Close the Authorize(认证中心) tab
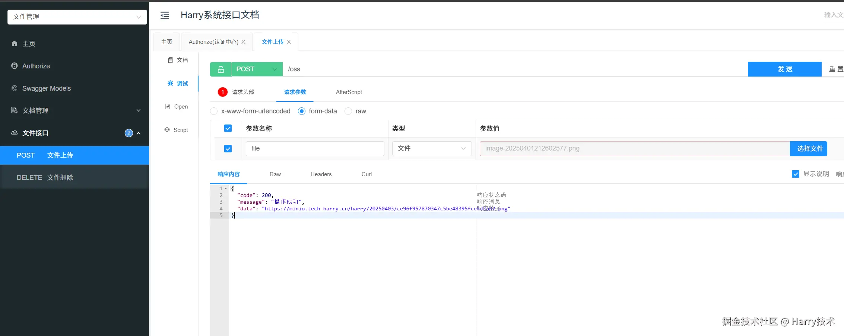 tap(243, 42)
